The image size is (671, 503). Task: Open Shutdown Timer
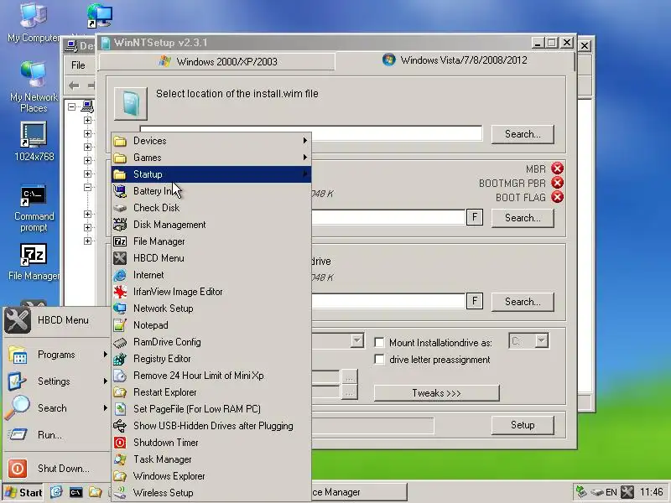coord(211,443)
